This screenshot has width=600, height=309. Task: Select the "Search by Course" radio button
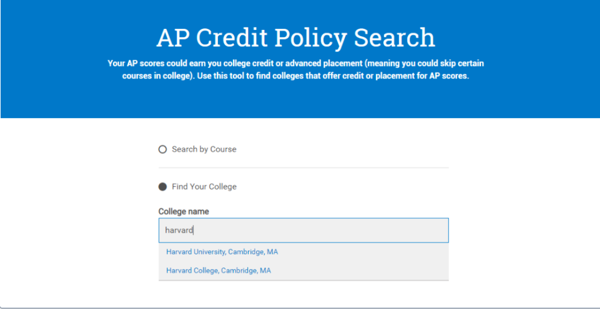pyautogui.click(x=162, y=149)
